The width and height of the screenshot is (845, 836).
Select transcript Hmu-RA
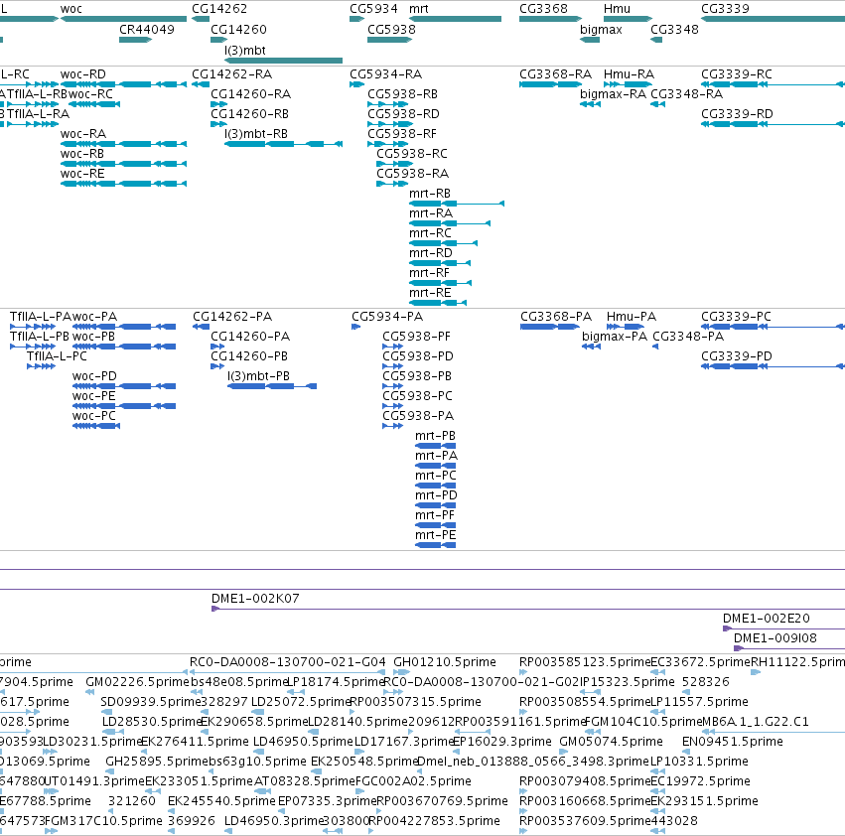(629, 74)
